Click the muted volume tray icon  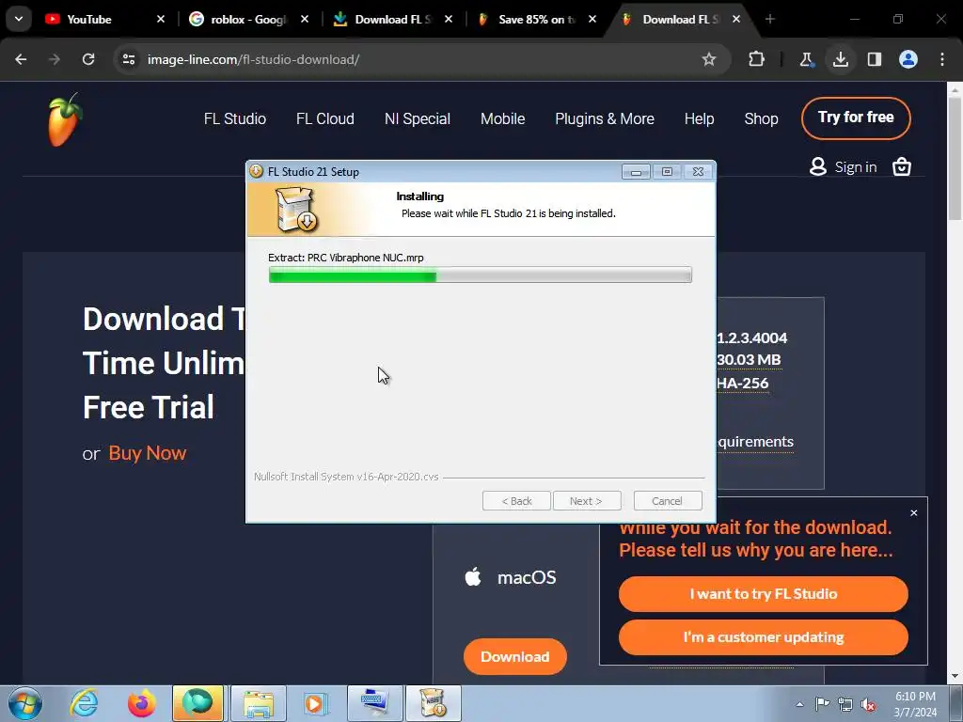pyautogui.click(x=868, y=704)
